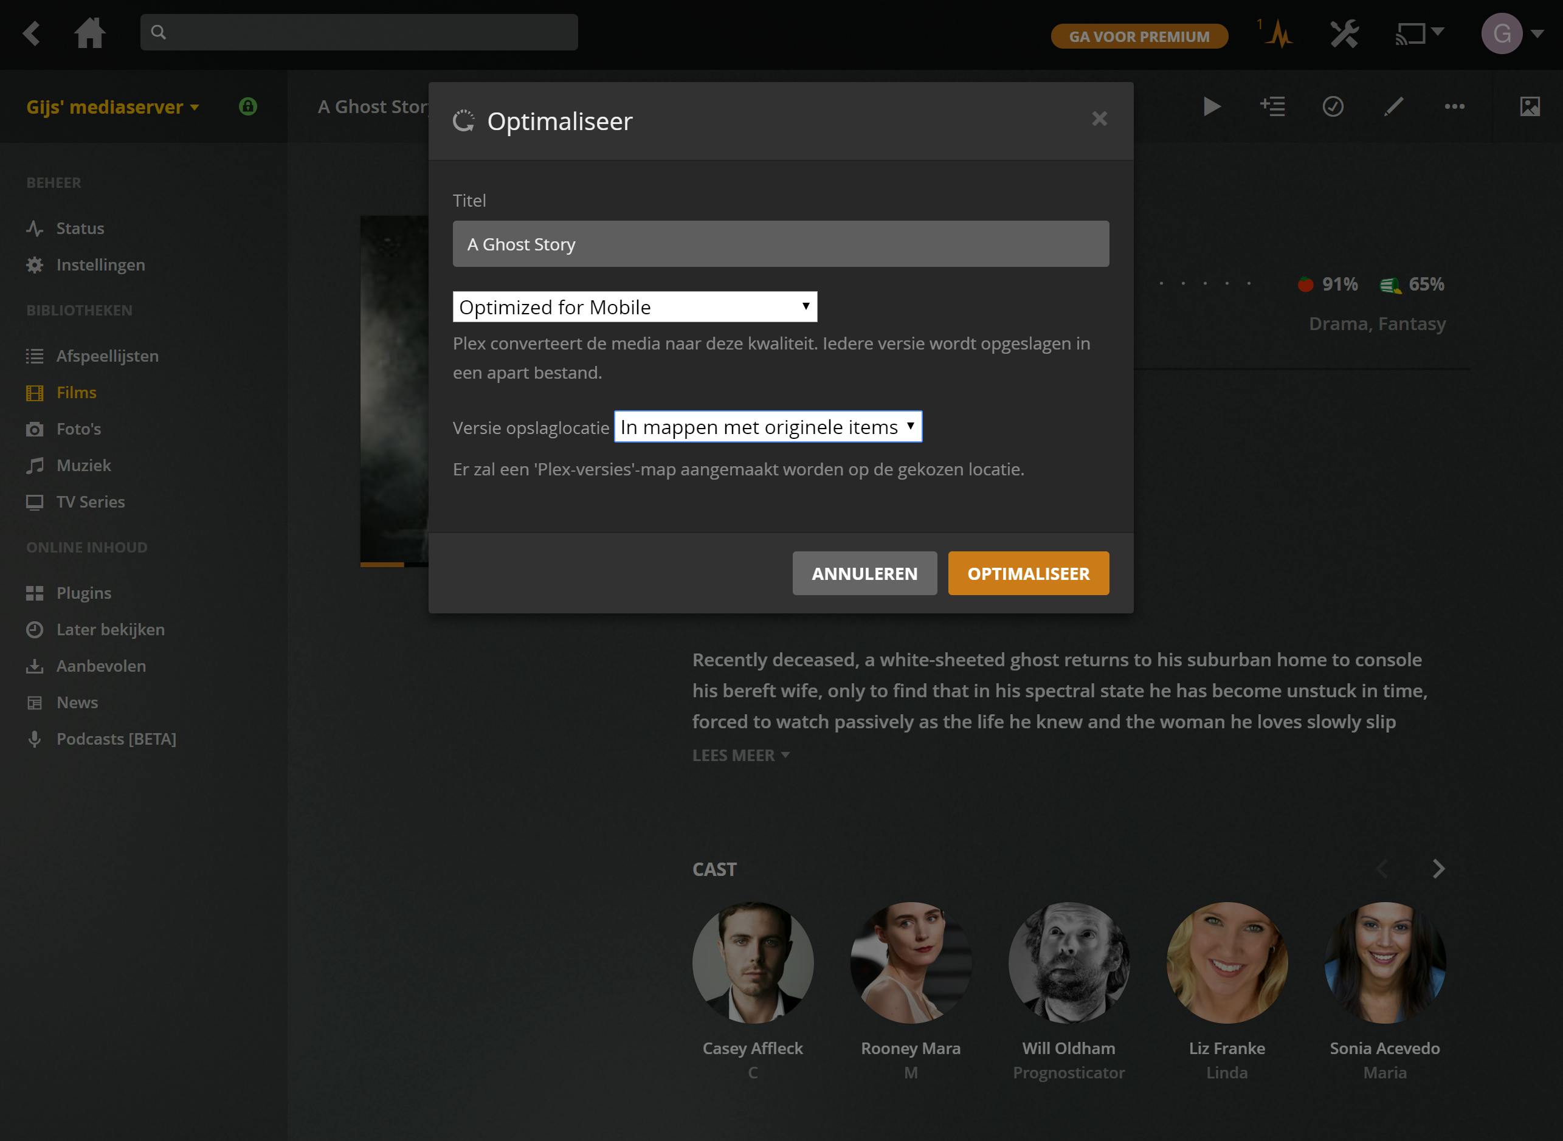Screen dimensions: 1563x1141
Task: Click the Titel input field
Action: click(781, 244)
